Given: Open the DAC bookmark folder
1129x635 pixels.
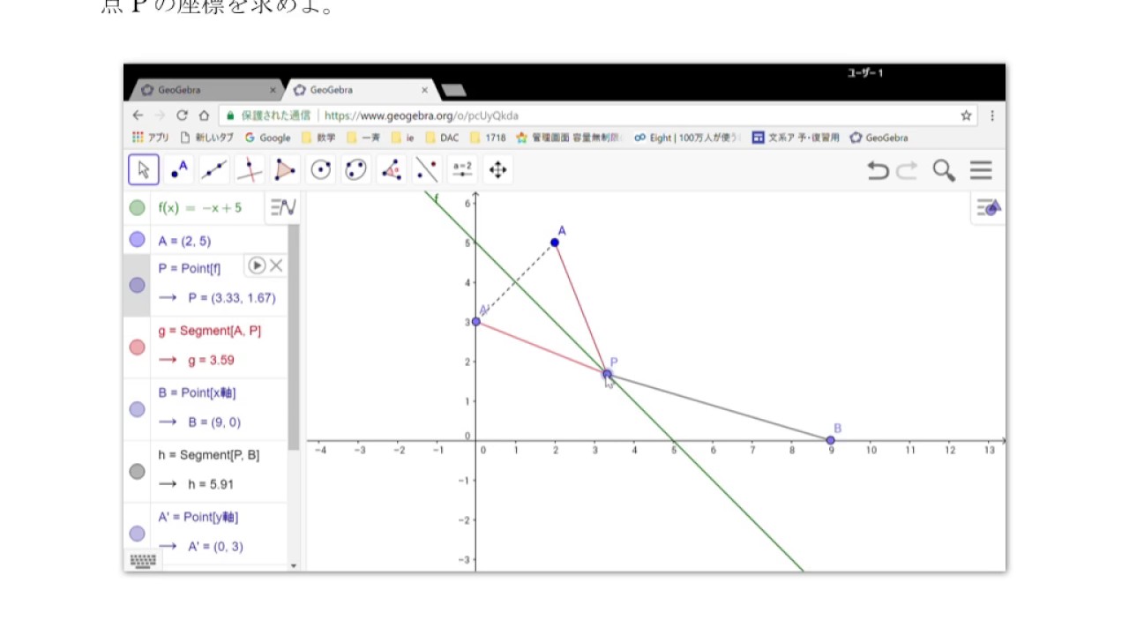Looking at the screenshot, I should [443, 138].
